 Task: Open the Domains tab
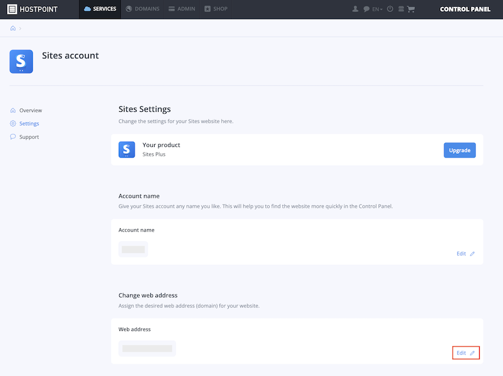(143, 9)
